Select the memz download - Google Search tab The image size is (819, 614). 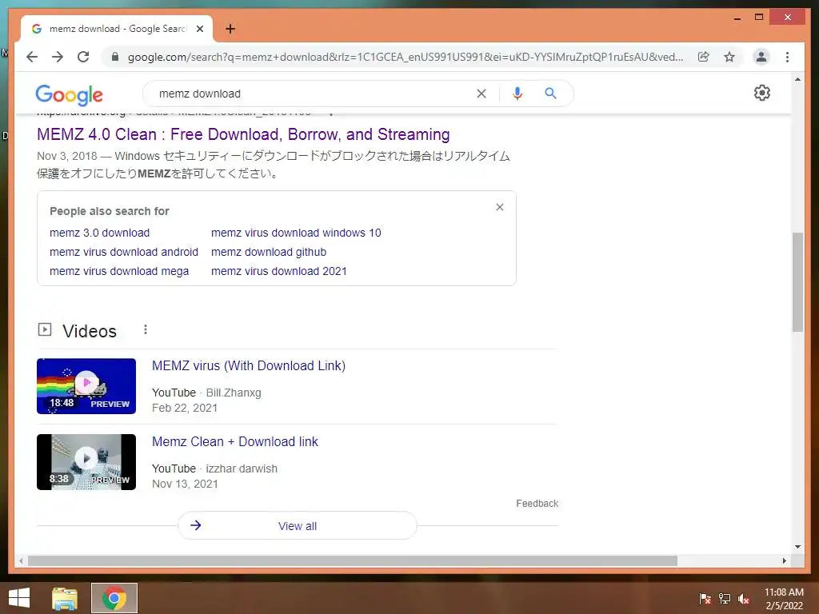pyautogui.click(x=117, y=29)
